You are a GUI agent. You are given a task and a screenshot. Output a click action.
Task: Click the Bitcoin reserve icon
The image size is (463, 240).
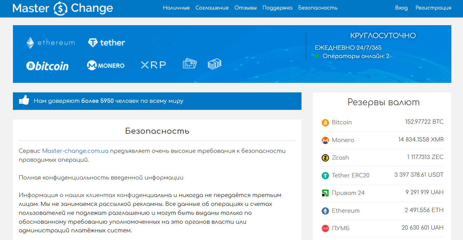[x=325, y=122]
